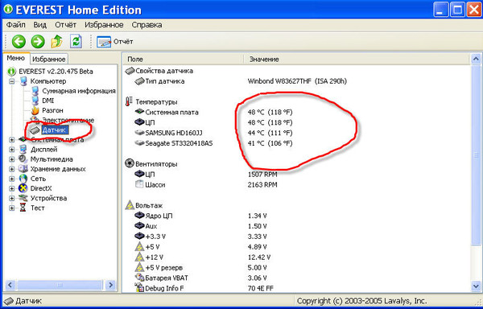Switch to the Меню tab
The image size is (483, 309).
pos(16,58)
